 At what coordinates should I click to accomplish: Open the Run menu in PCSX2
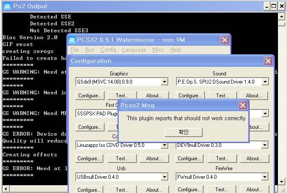pos(89,50)
